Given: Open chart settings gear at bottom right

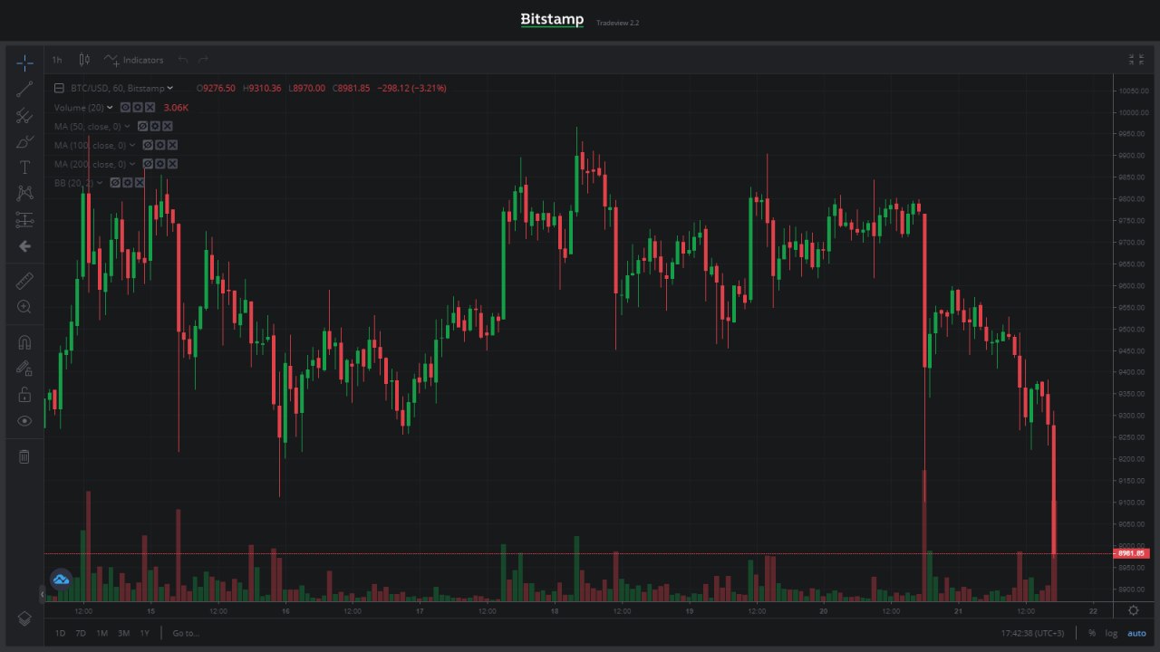Looking at the screenshot, I should 1133,611.
